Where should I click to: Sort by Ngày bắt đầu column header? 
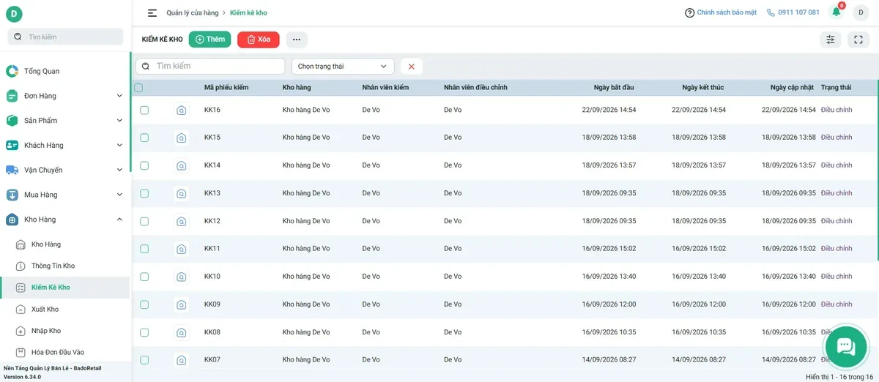pos(614,88)
